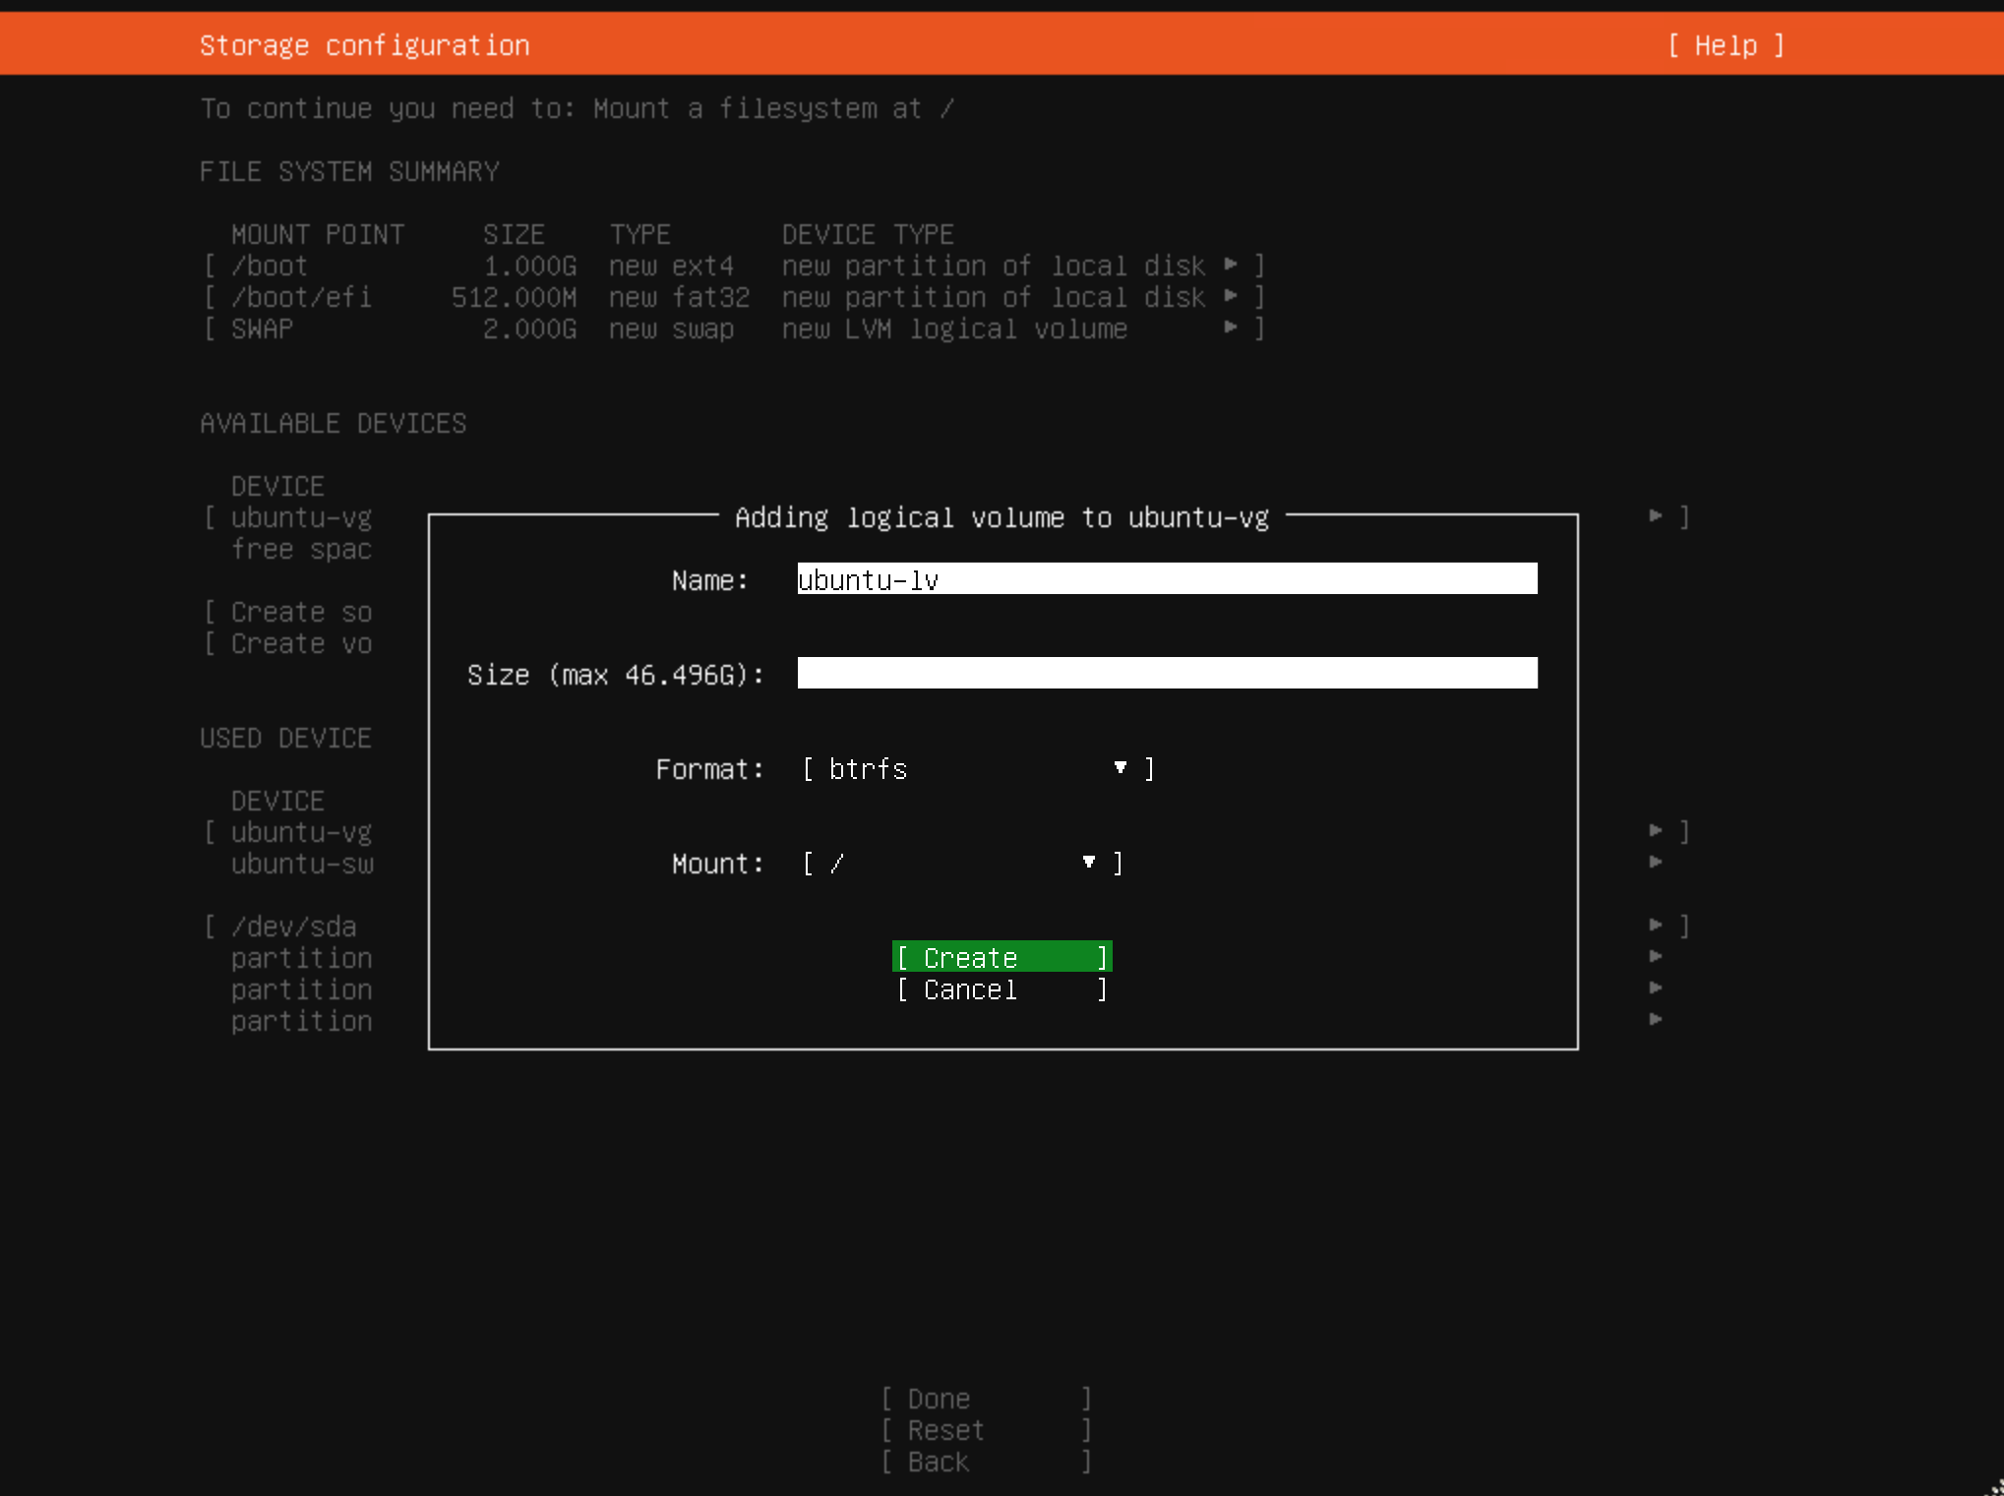Click the Size input field

[x=1166, y=674]
